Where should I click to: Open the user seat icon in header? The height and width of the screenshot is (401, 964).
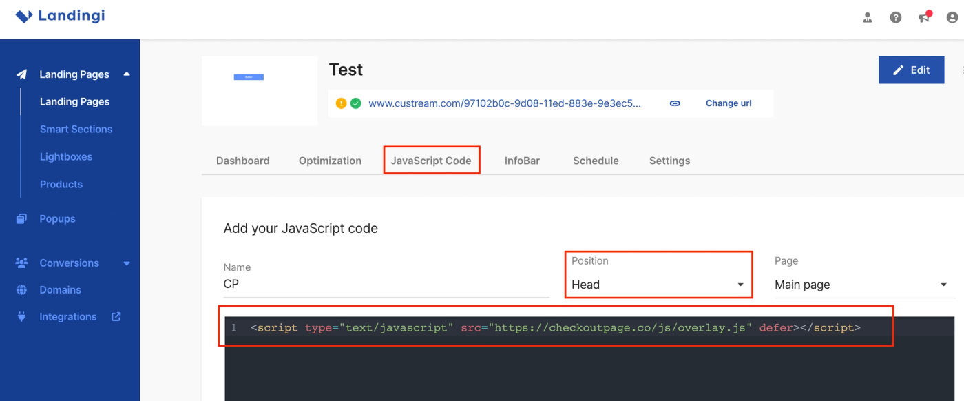868,17
